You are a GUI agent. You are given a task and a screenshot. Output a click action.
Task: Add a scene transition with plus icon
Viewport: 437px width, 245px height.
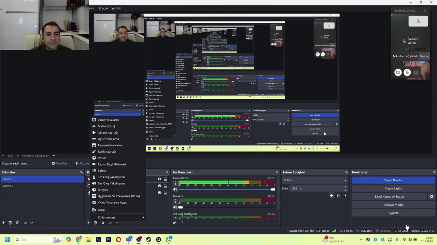[x=332, y=196]
